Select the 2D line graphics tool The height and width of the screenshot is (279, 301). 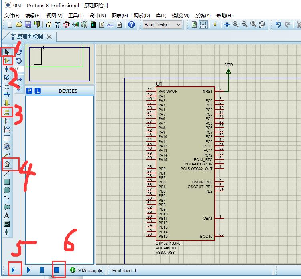click(x=6, y=174)
